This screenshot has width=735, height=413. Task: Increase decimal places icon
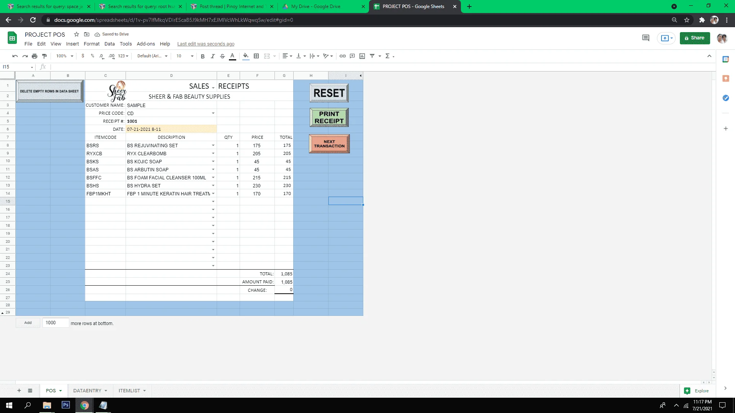tap(111, 56)
